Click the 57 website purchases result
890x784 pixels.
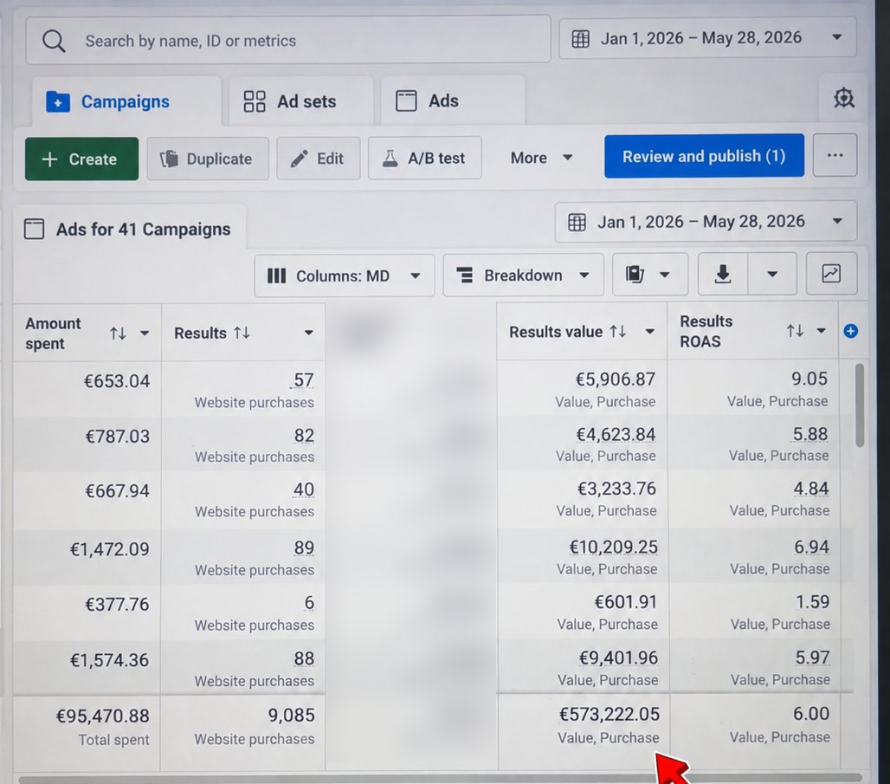pos(303,380)
